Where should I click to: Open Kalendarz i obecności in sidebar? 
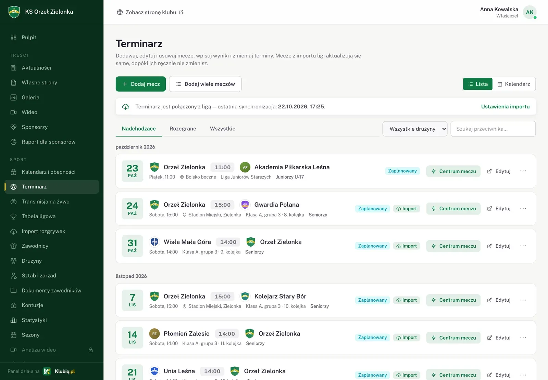point(52,172)
